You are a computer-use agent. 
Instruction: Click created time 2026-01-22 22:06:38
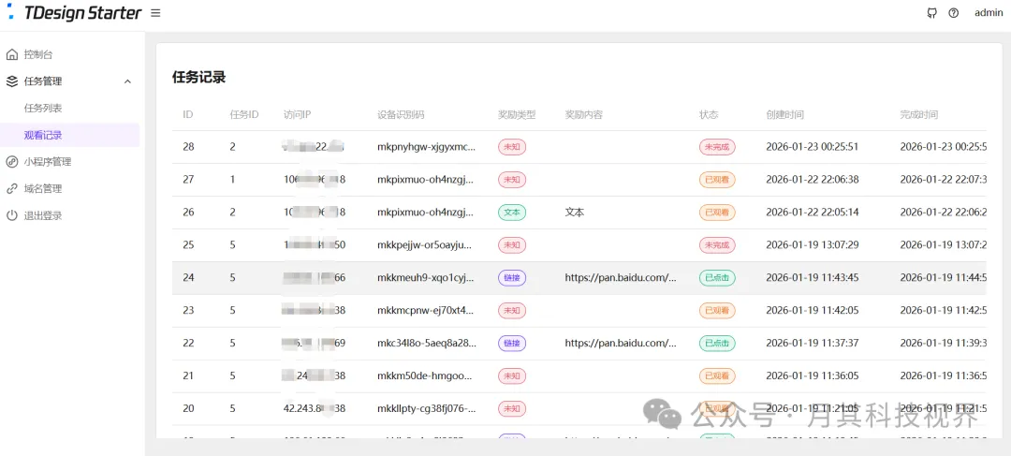(813, 179)
